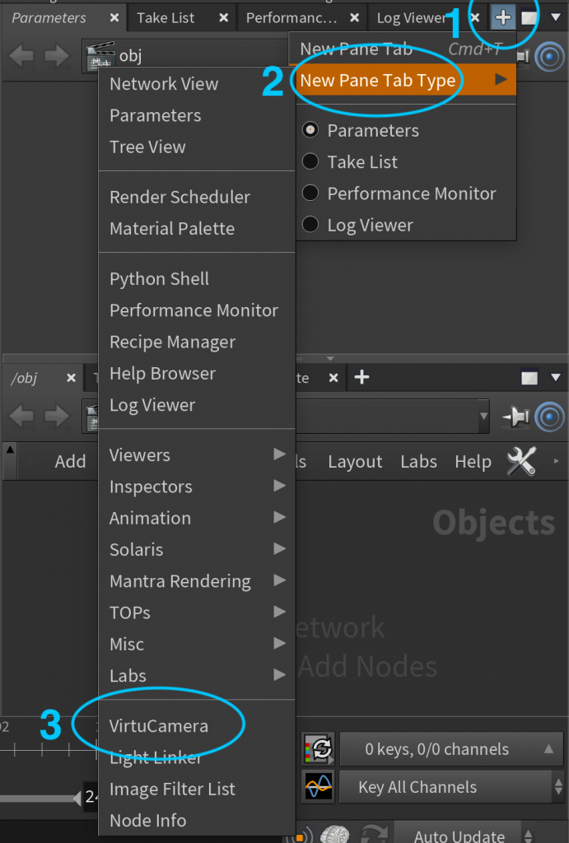Choose the Log Viewer radio option
569x843 pixels.
tap(310, 225)
